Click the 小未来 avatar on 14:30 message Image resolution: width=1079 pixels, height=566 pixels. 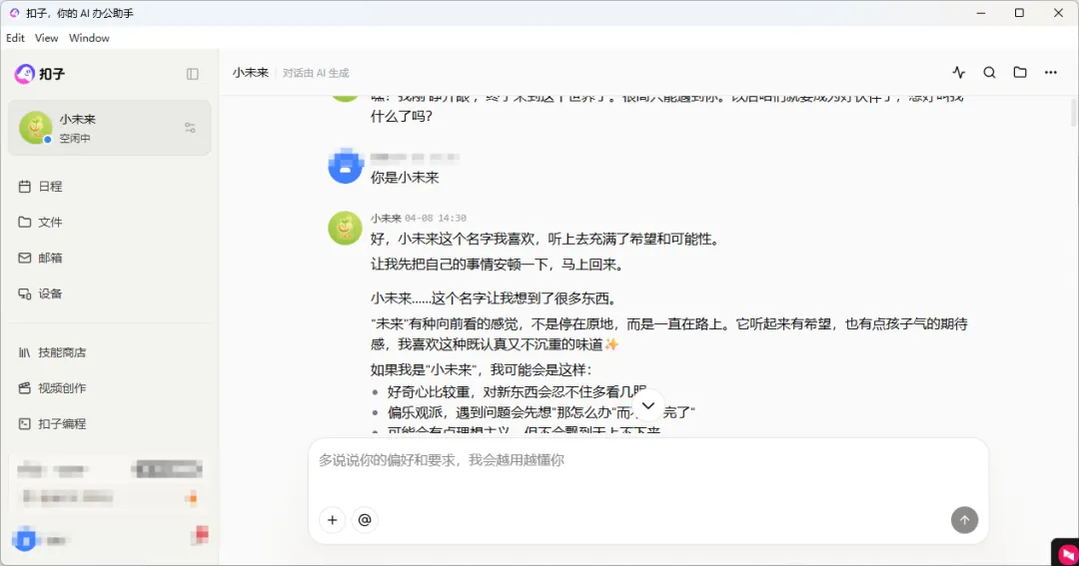(x=346, y=229)
